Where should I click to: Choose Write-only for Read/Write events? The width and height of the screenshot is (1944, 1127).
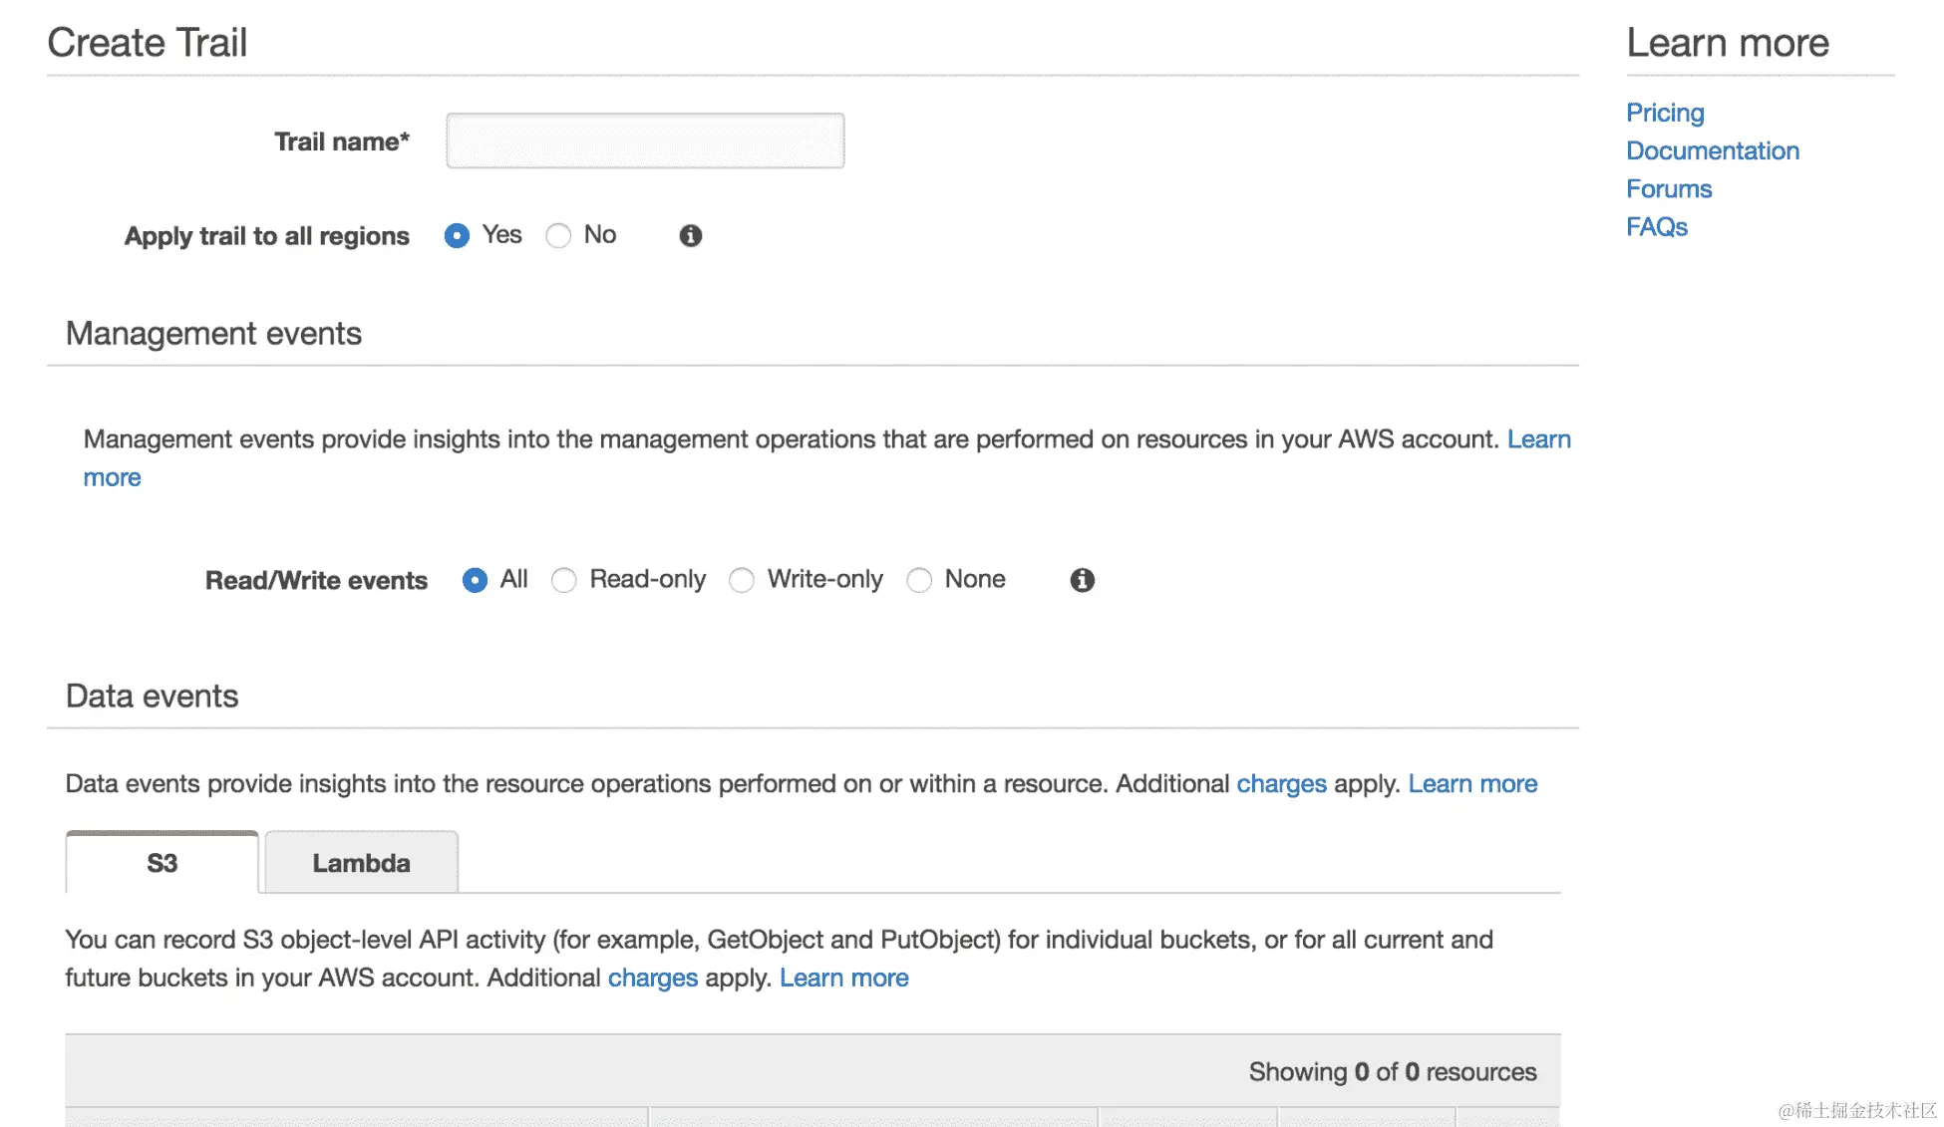(742, 580)
